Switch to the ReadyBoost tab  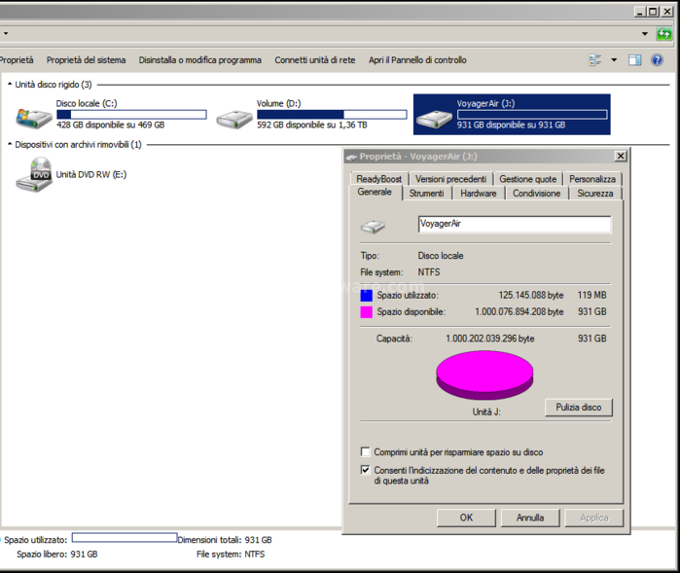coord(379,179)
